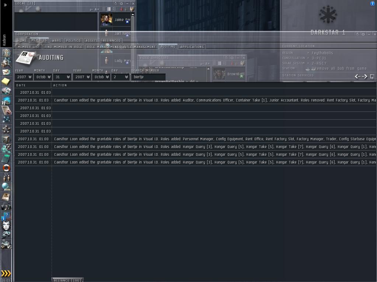Click the white face mask sidebar icon

(x=6, y=226)
